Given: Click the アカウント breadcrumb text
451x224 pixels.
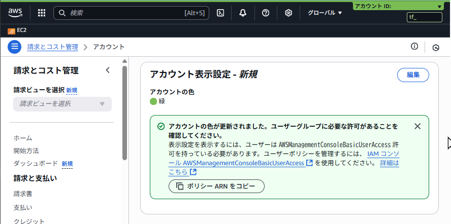Looking at the screenshot, I should pos(109,47).
